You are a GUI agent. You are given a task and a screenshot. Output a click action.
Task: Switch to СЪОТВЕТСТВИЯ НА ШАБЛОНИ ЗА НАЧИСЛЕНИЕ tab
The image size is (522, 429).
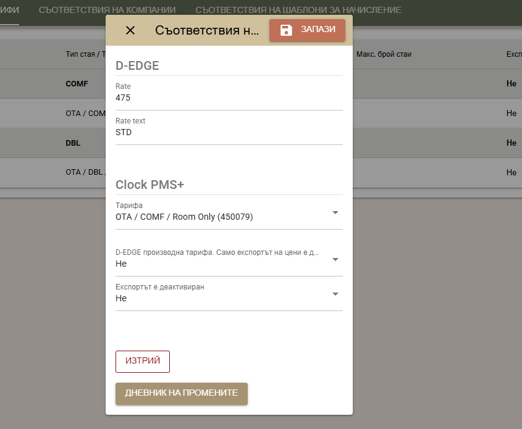click(298, 10)
